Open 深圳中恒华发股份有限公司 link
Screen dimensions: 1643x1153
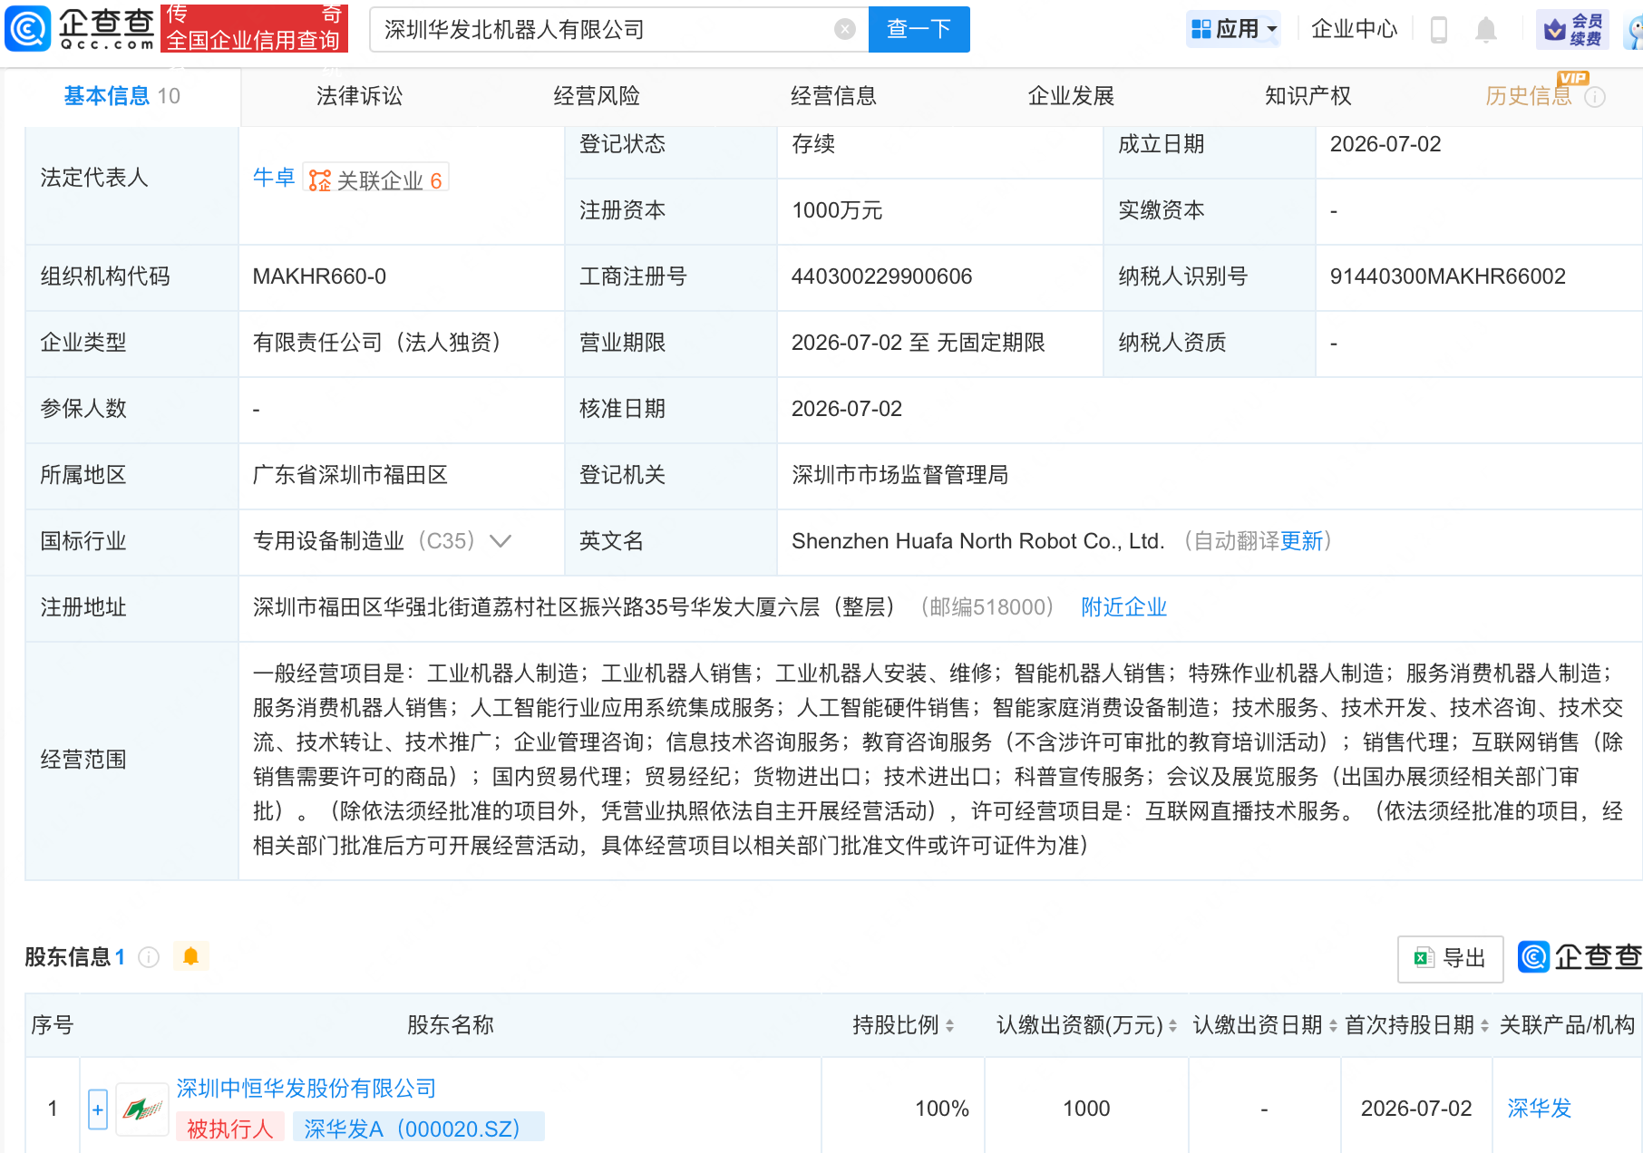306,1089
